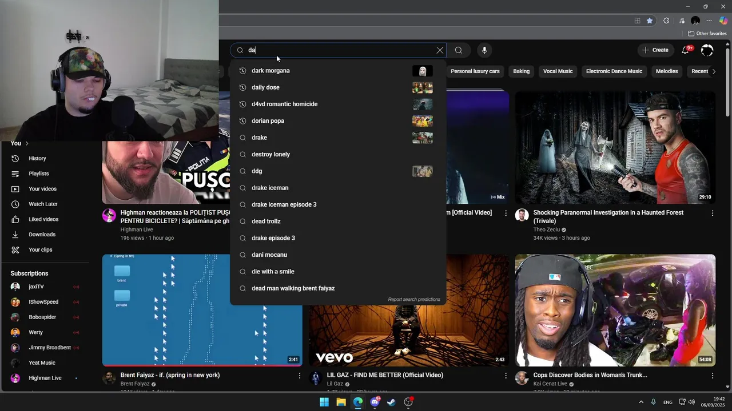This screenshot has height=411, width=732.
Task: Click inside the search text field
Action: 337,50
